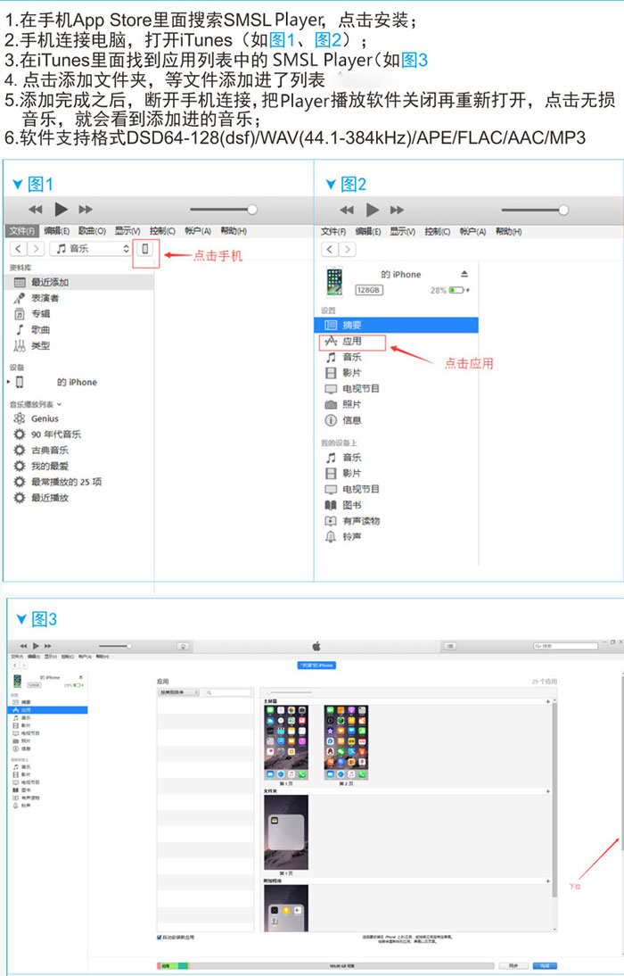This screenshot has width=624, height=976.
Task: Open the 音乐 media type dropdown in Figure 1
Action: coord(91,249)
